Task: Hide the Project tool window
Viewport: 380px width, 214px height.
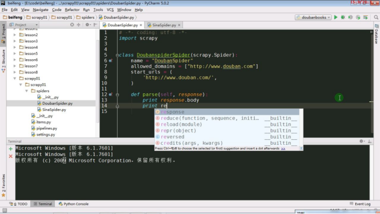Action: pos(96,25)
